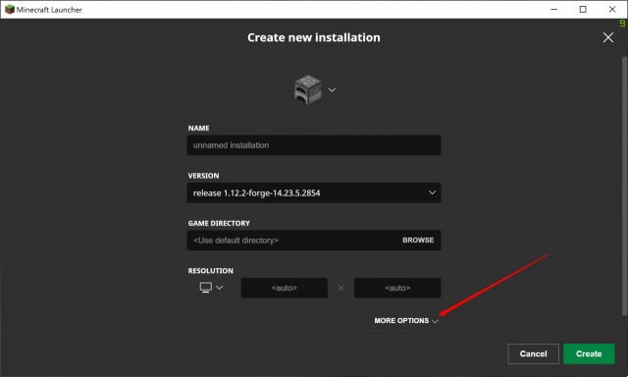Screen dimensions: 628x377
Task: Click the green Create button
Action: [589, 353]
